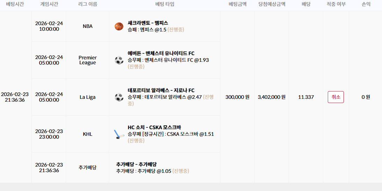Click the 베팅금액 column header
Screen dimensions: 382x191
pyautogui.click(x=238, y=4)
